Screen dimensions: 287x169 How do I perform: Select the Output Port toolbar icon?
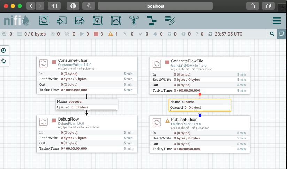point(80,21)
